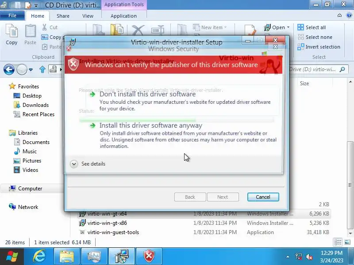354x265 pixels.
Task: Open Music library
Action: (x=25, y=151)
